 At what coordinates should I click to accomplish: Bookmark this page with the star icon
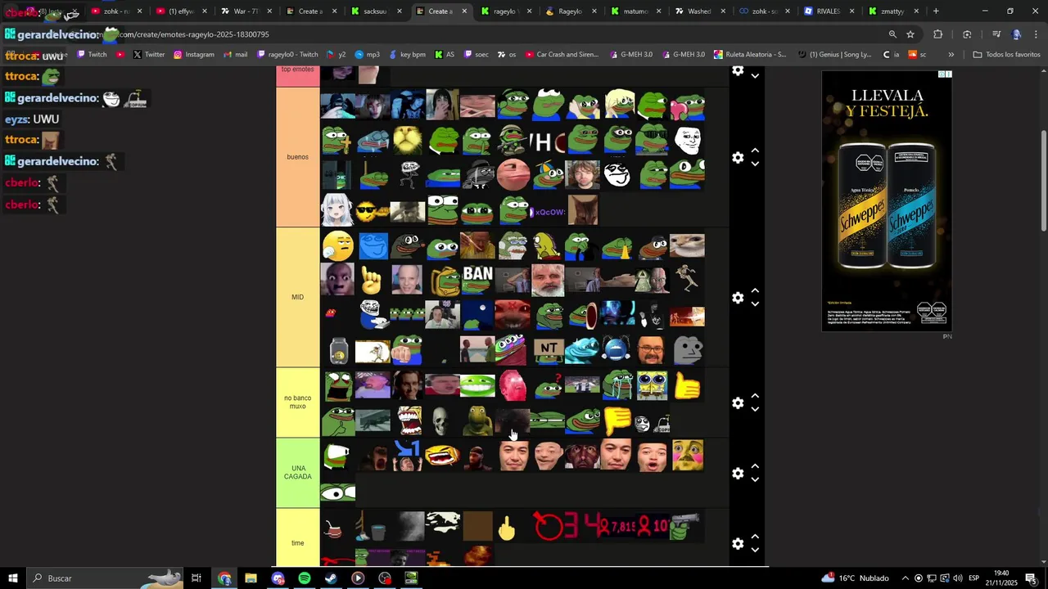coord(910,34)
